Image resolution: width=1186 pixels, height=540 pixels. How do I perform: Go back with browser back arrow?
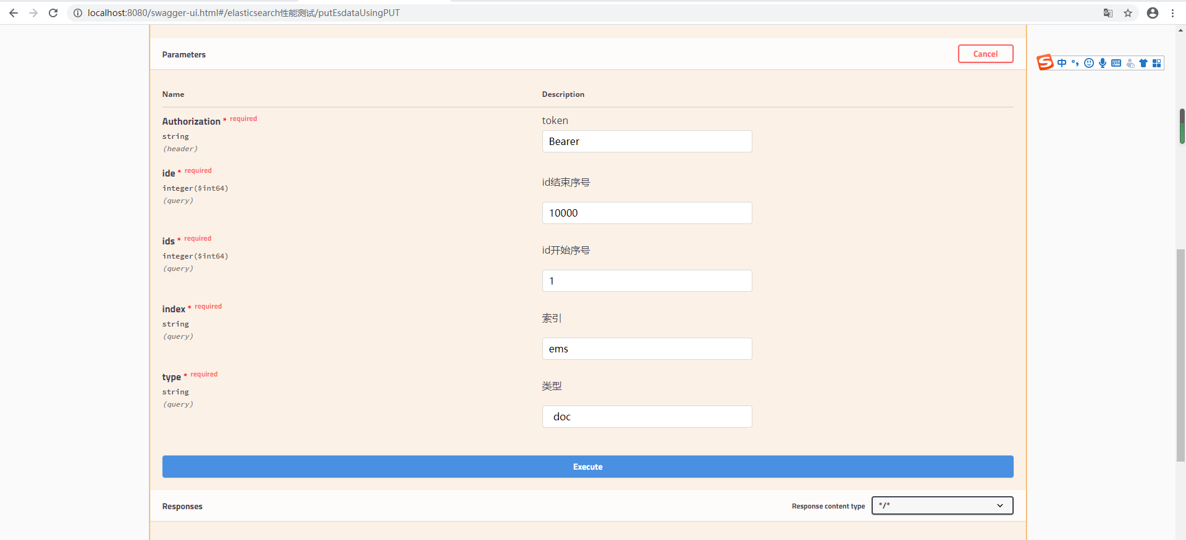pyautogui.click(x=14, y=13)
